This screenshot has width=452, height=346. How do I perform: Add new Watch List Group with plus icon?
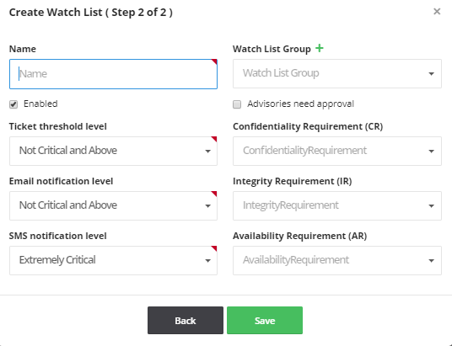click(320, 48)
